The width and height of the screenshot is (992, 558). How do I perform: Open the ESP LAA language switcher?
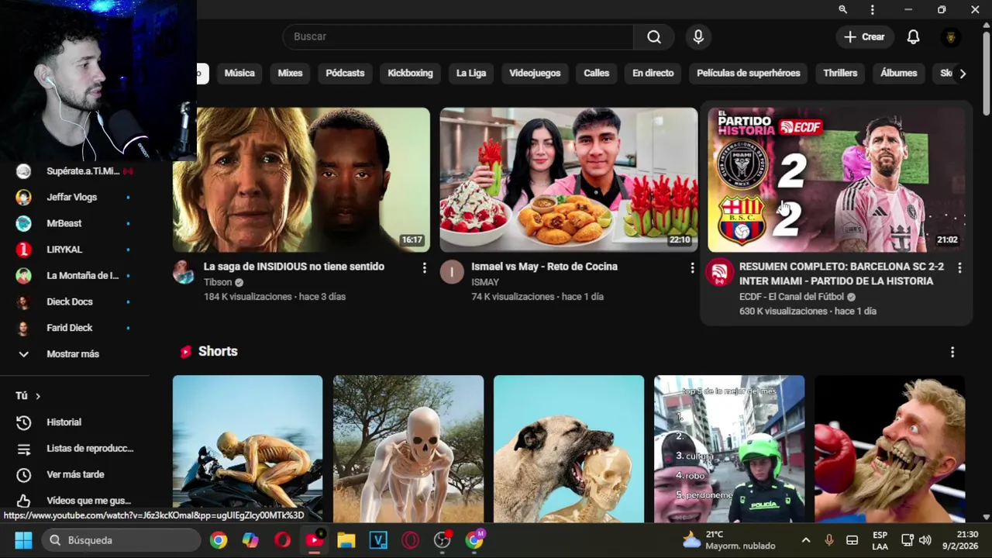(x=880, y=540)
